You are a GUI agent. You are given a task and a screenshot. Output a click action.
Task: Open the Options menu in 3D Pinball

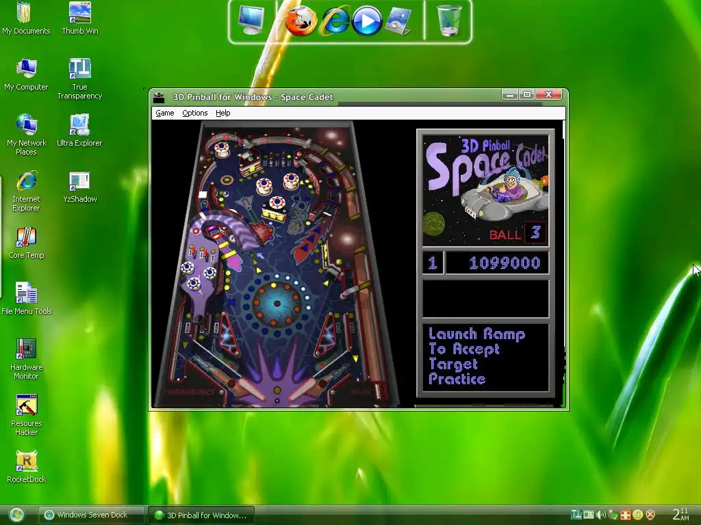195,113
